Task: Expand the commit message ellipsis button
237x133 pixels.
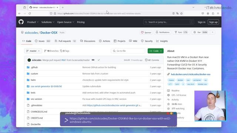Action: point(93,60)
